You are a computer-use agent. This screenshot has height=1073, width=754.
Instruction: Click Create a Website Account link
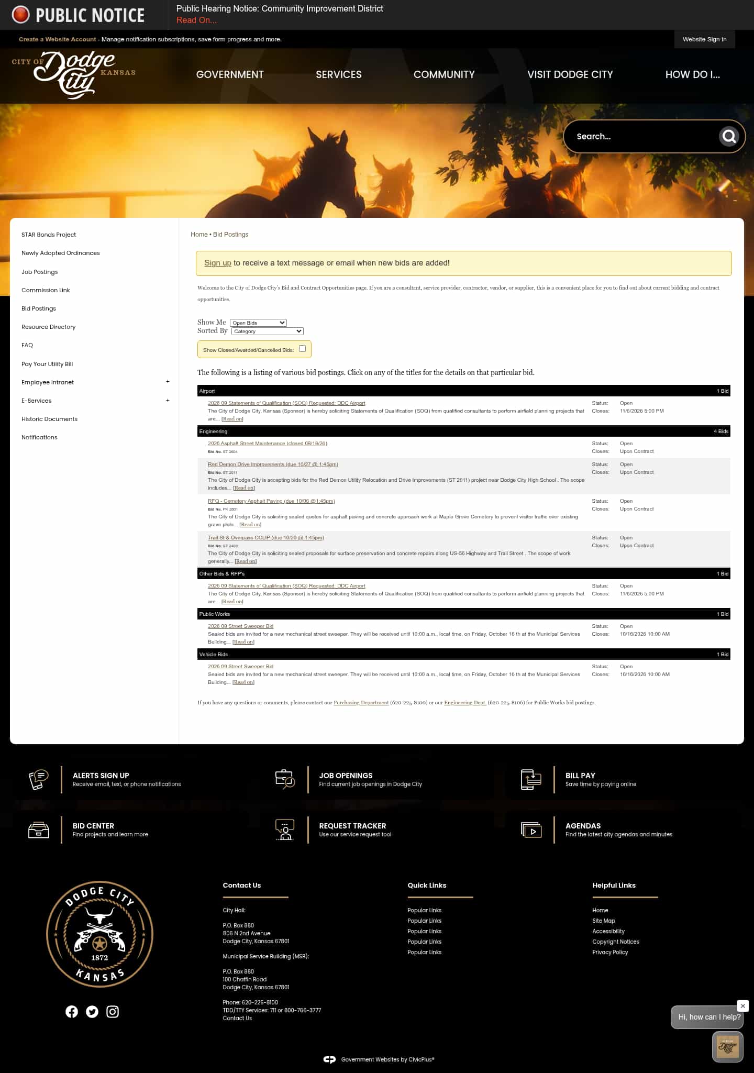pyautogui.click(x=58, y=39)
